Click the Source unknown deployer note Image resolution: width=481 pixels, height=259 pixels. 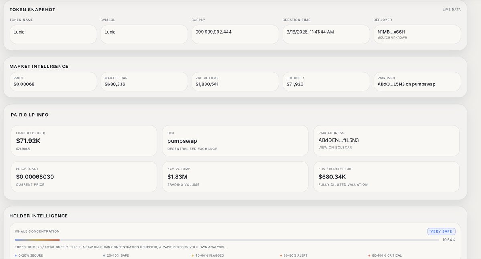click(x=392, y=38)
